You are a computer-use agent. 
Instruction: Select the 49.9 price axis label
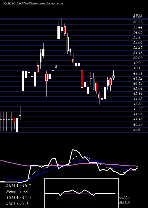click(x=137, y=63)
